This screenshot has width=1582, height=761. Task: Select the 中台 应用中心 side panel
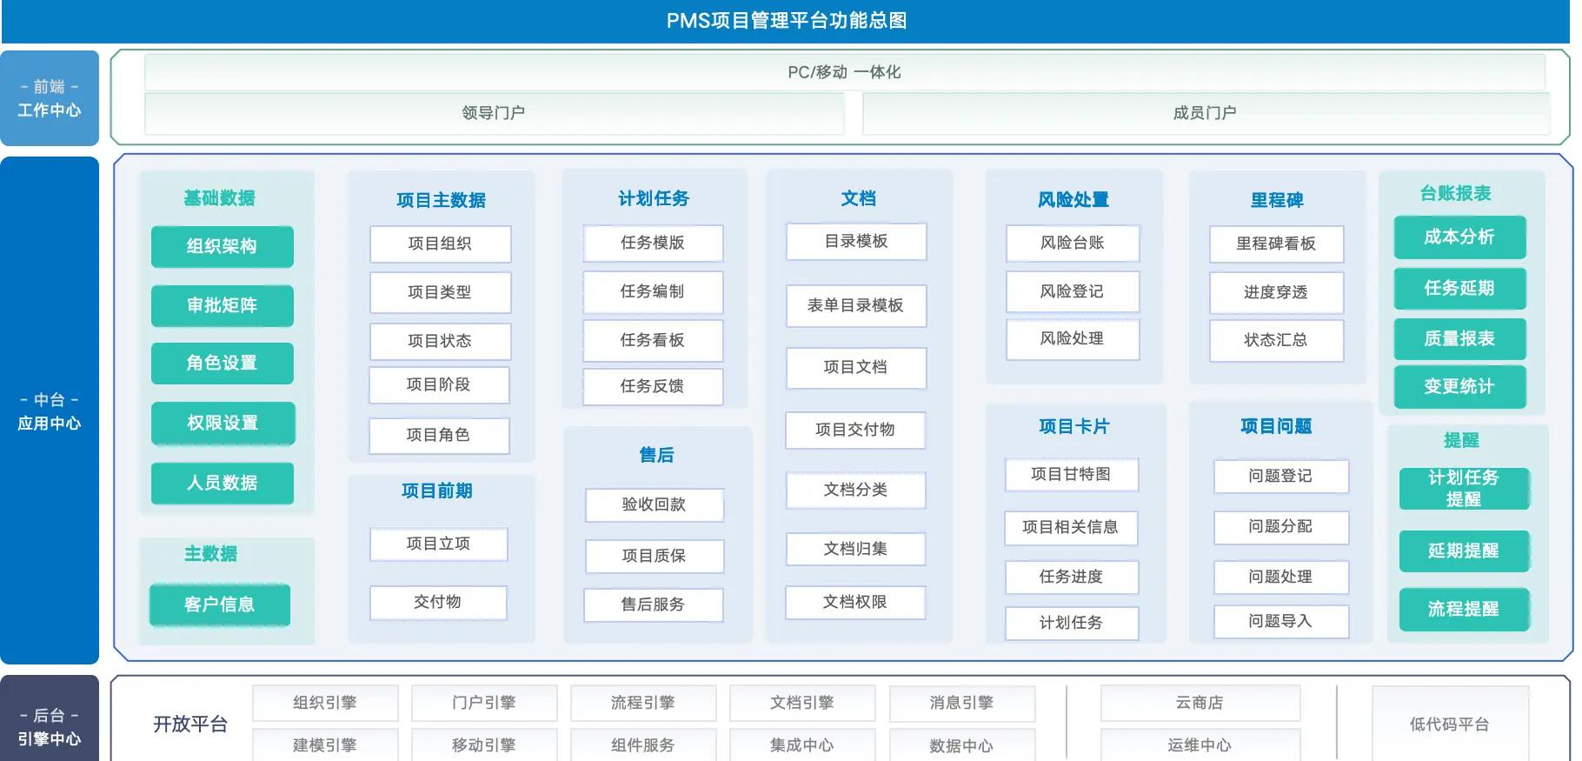tap(50, 411)
